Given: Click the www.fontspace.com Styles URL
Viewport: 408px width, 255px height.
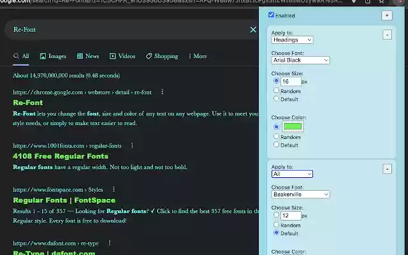Looking at the screenshot, I should point(58,190).
